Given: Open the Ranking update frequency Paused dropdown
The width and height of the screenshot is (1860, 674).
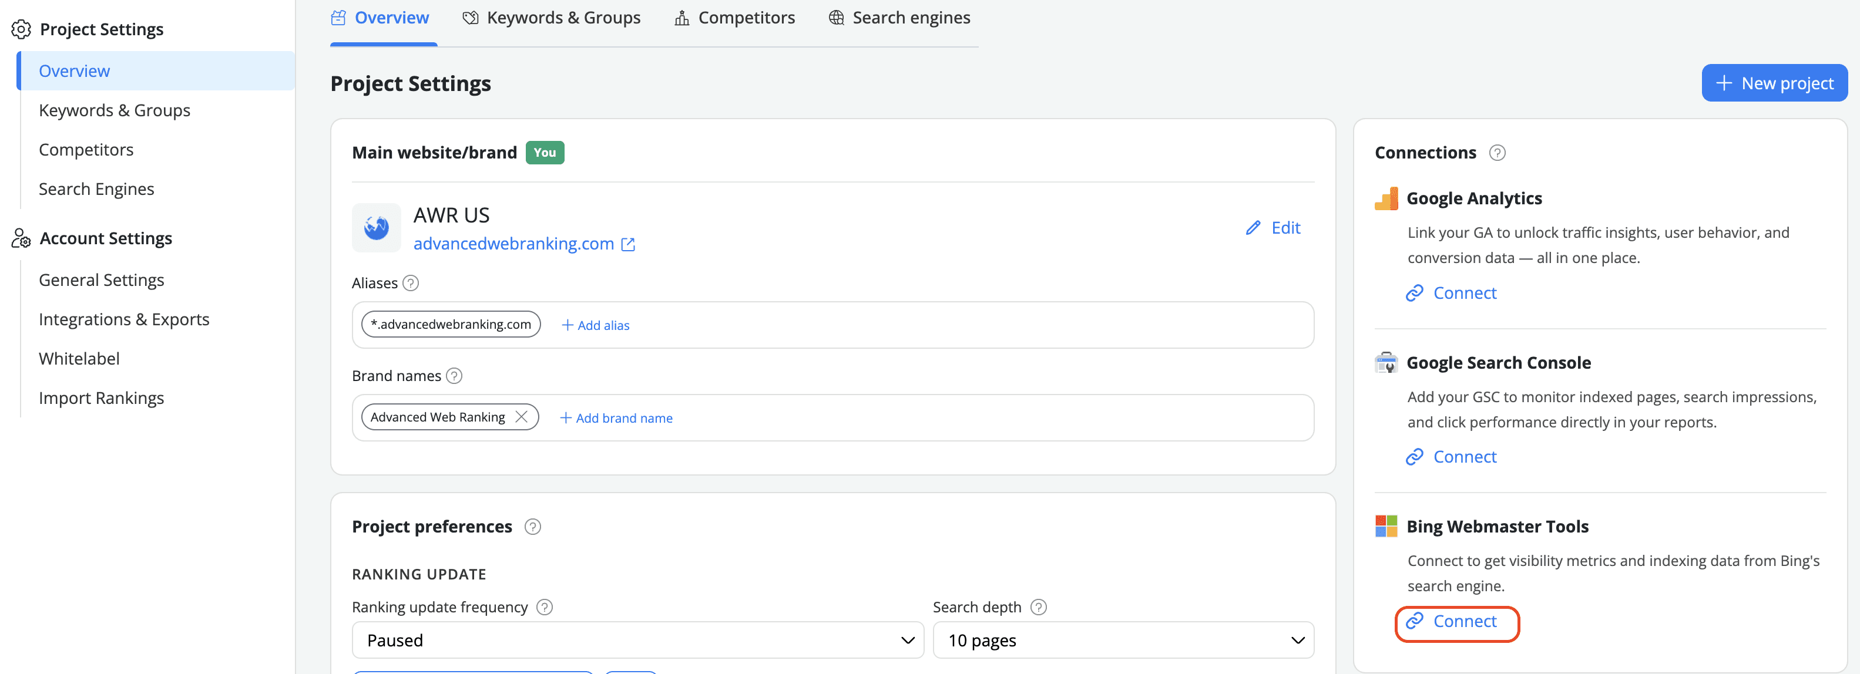Looking at the screenshot, I should click(x=637, y=640).
